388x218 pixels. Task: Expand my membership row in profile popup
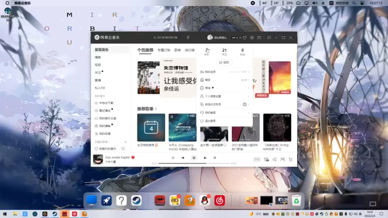(x=225, y=72)
